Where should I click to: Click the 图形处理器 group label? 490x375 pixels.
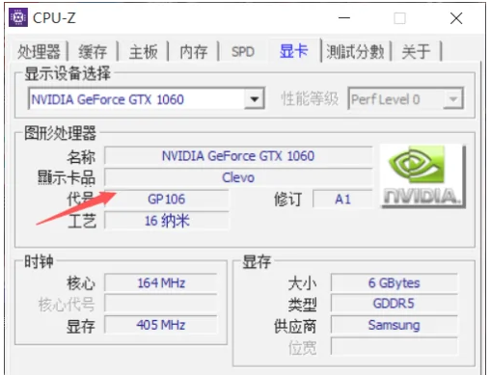61,133
